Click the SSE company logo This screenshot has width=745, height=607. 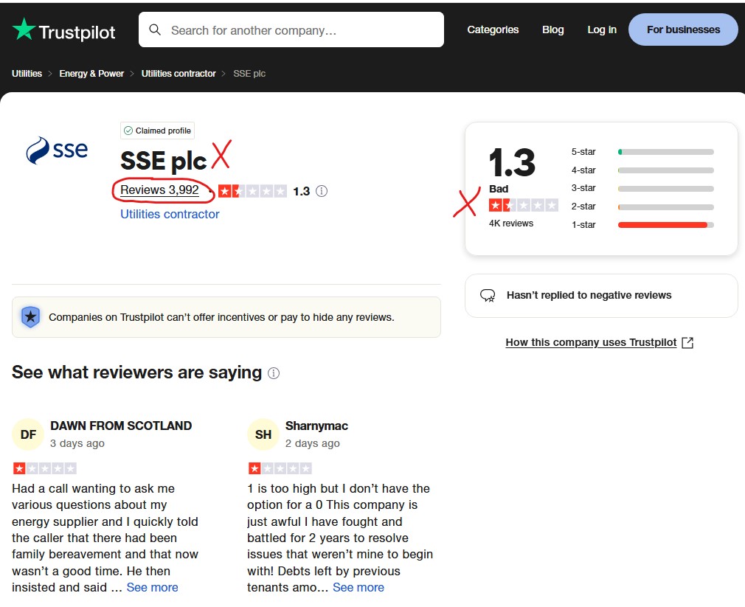pyautogui.click(x=57, y=150)
